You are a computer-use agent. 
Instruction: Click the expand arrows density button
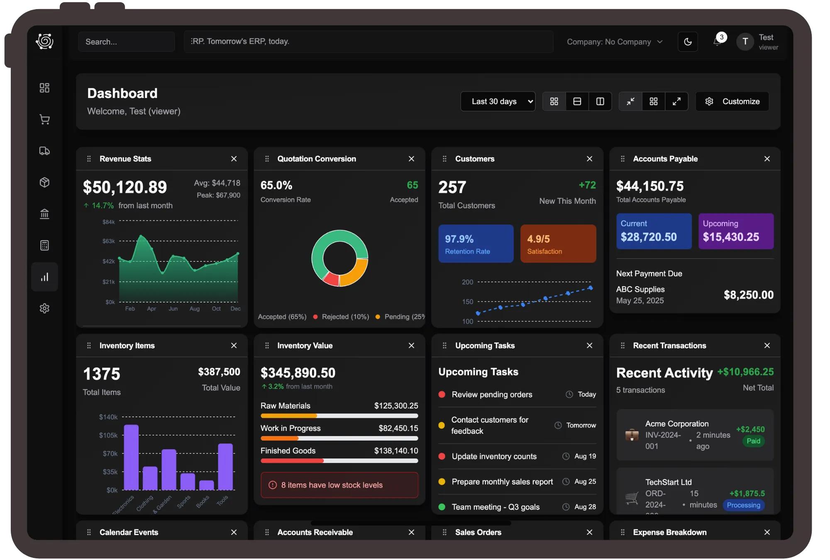[x=676, y=101]
